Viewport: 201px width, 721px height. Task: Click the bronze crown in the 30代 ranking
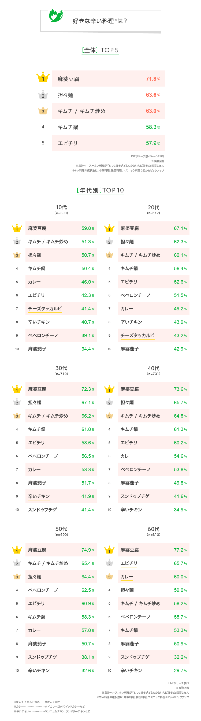tap(17, 415)
